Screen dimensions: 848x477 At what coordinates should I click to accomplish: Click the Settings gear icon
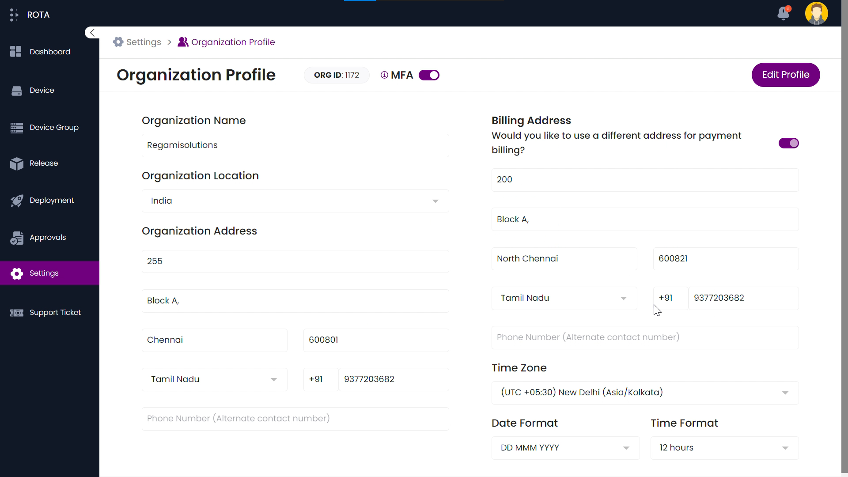point(17,274)
